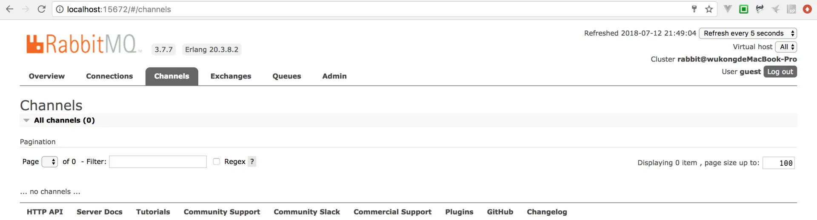Click the green square extension icon
The height and width of the screenshot is (220, 817).
click(x=743, y=9)
